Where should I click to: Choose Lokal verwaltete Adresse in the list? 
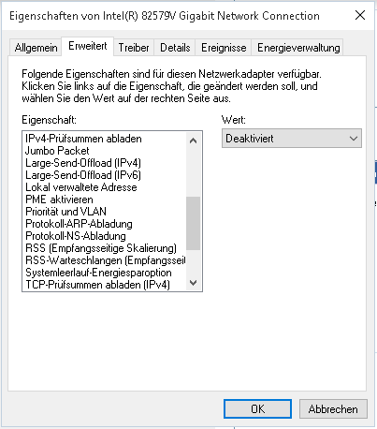click(81, 187)
